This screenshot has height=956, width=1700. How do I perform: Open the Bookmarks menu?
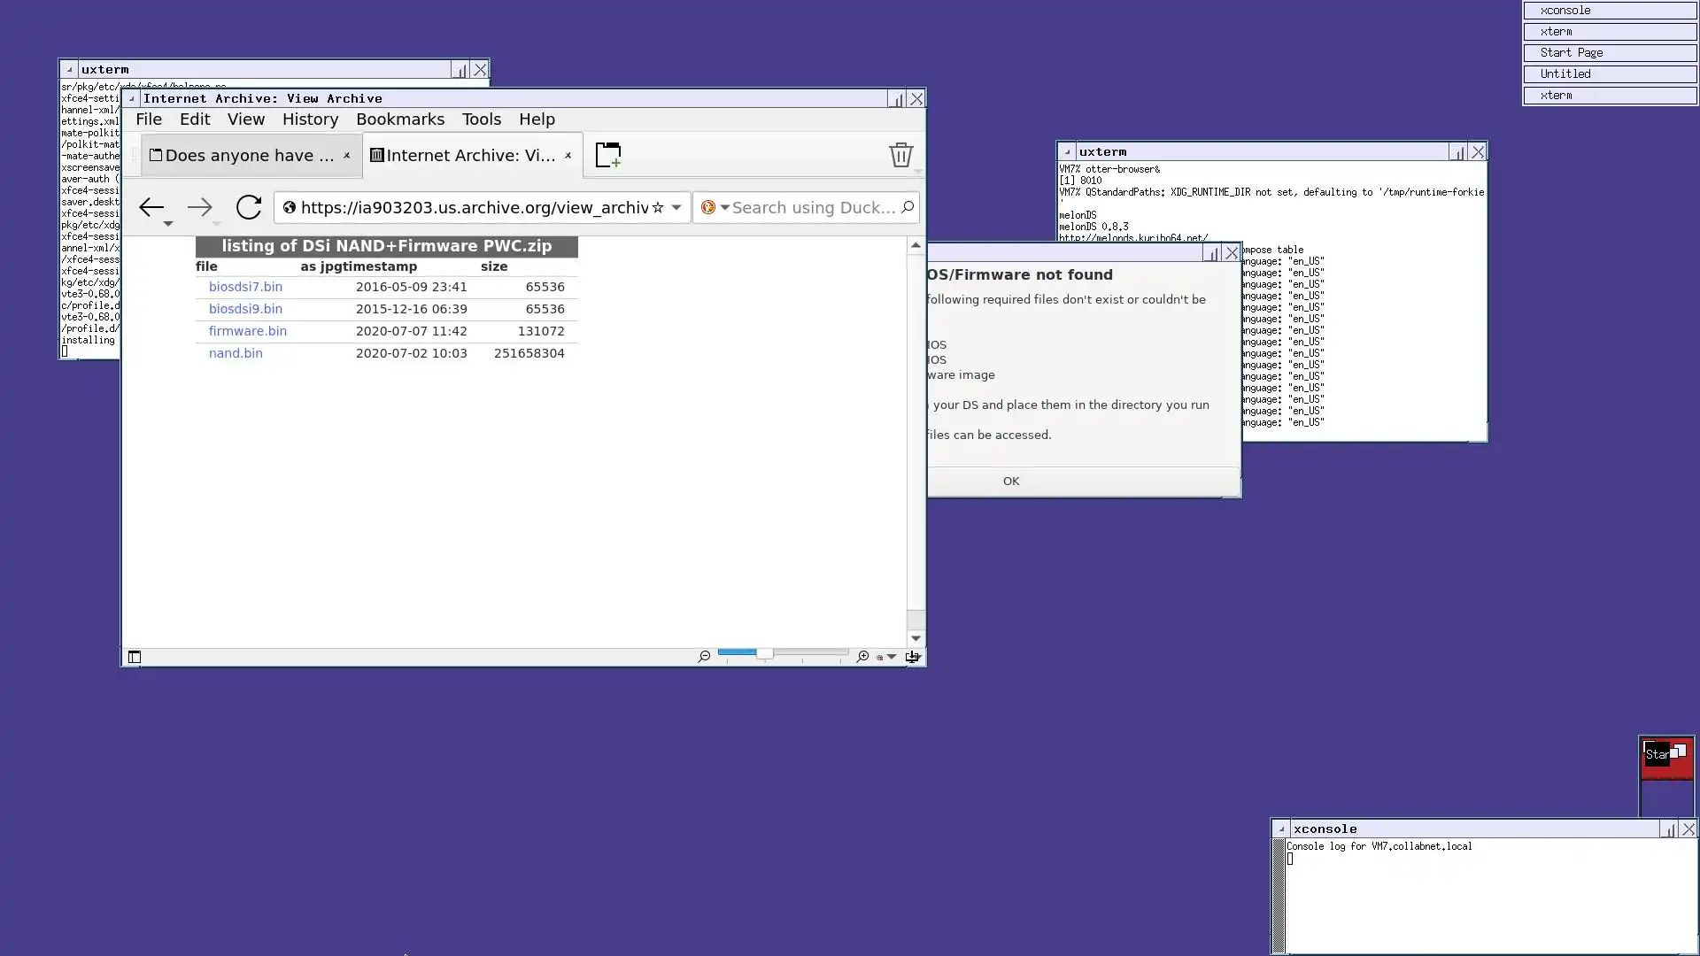[400, 119]
